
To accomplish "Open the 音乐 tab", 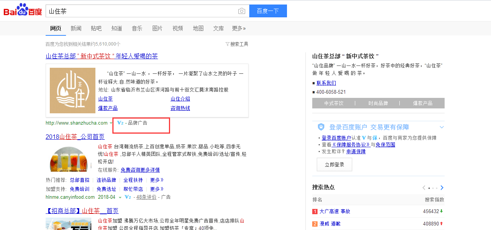I will coord(137,28).
